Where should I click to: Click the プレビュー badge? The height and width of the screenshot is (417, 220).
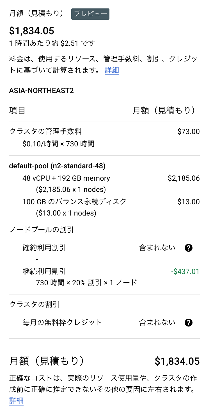(90, 14)
